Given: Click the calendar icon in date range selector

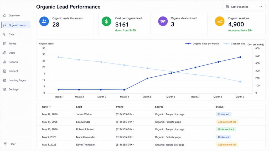Looking at the screenshot, I should [227, 7].
